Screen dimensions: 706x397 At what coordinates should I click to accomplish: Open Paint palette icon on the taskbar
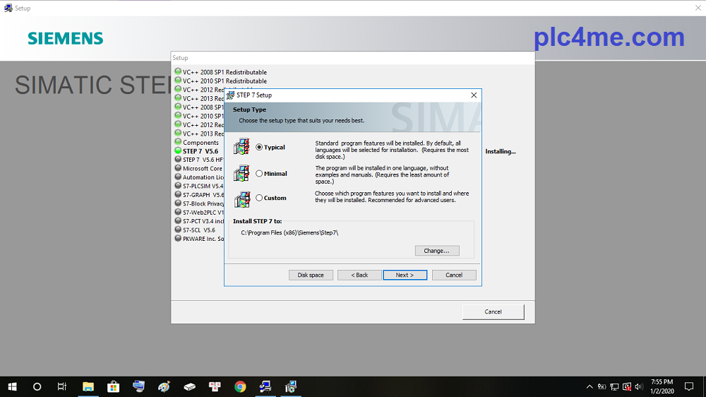pyautogui.click(x=164, y=386)
